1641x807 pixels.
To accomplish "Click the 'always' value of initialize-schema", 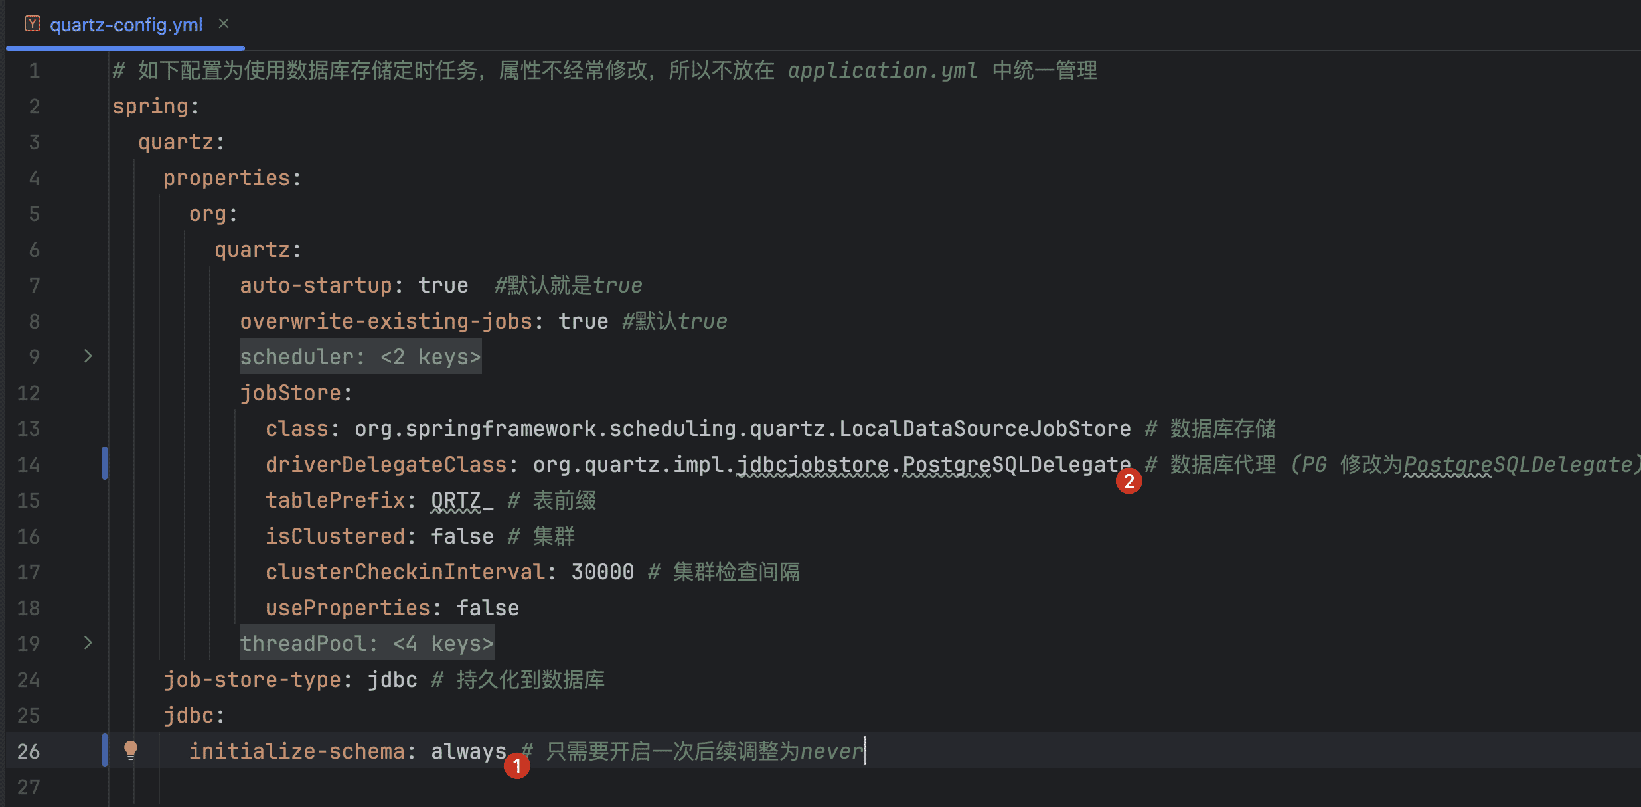I will [469, 751].
